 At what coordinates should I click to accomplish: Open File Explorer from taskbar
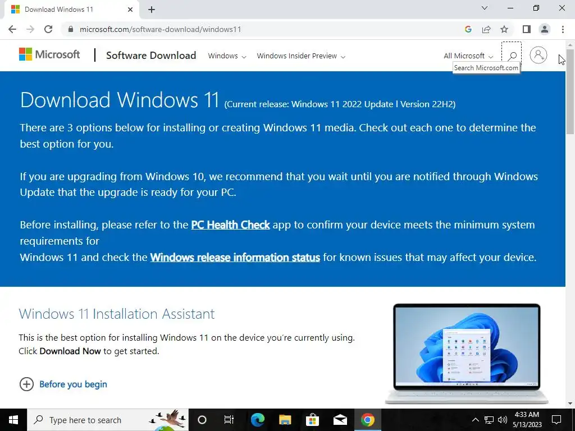[285, 420]
